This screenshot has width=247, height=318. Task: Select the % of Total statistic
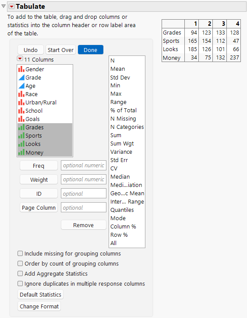123,110
